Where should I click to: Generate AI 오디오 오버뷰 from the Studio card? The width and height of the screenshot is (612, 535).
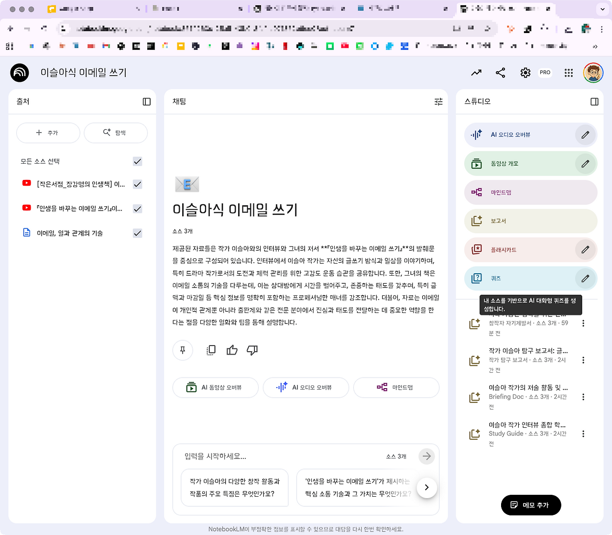point(520,135)
